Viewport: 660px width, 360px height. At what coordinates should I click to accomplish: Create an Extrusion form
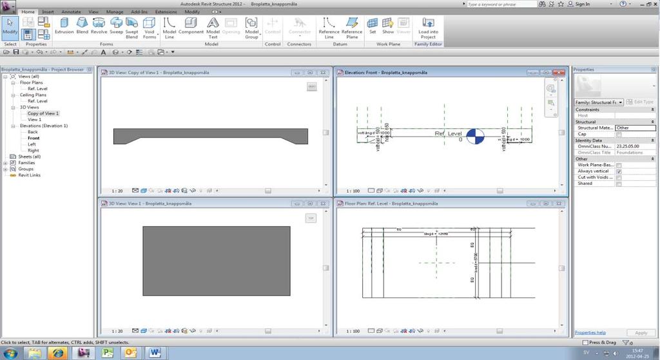point(64,26)
